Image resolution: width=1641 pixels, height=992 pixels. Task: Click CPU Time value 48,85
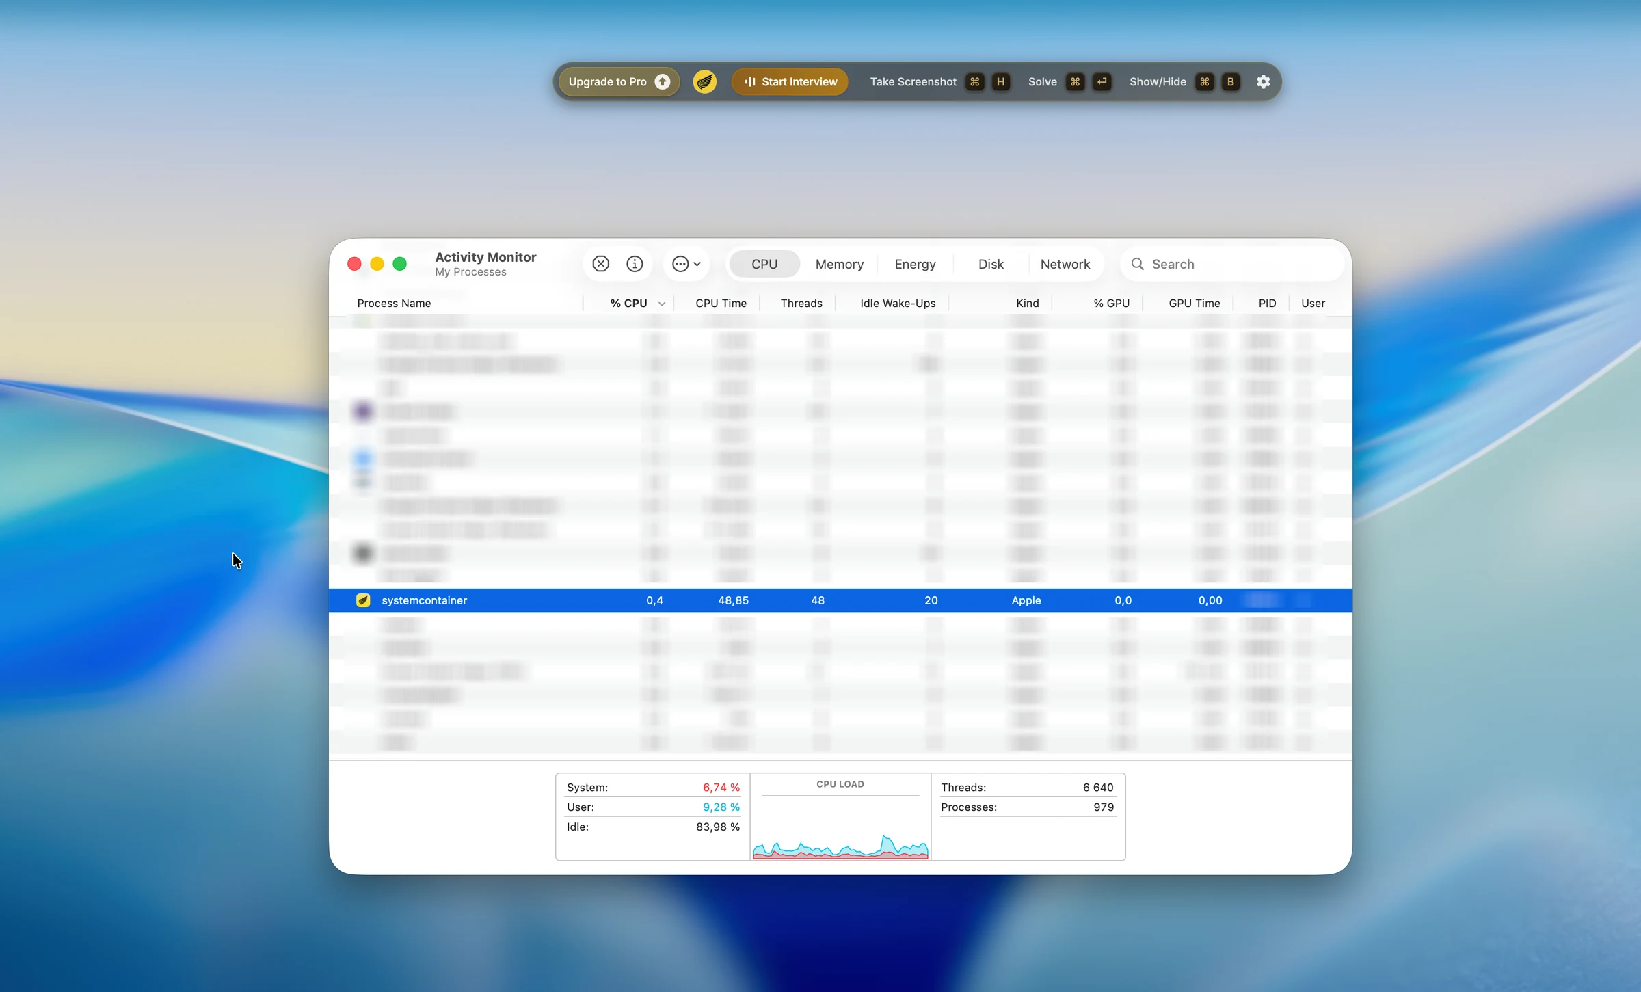(x=733, y=600)
